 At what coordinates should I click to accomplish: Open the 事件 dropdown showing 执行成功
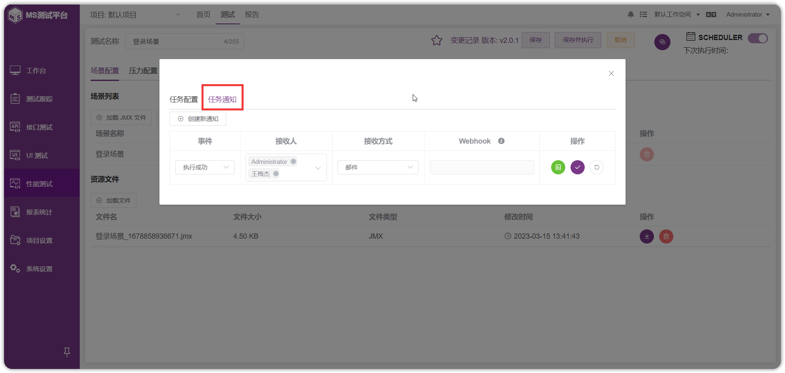pyautogui.click(x=205, y=167)
